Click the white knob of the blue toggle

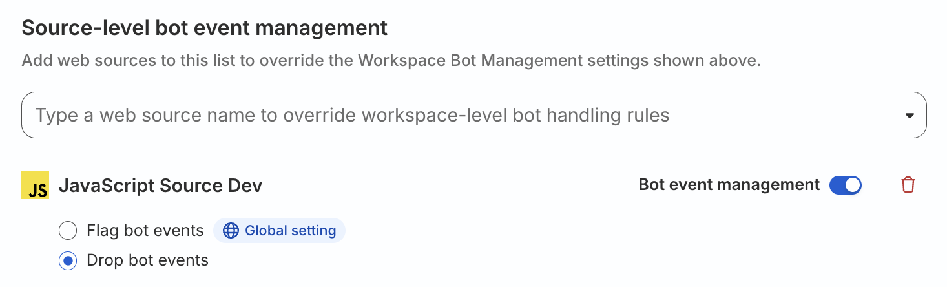[x=853, y=186]
